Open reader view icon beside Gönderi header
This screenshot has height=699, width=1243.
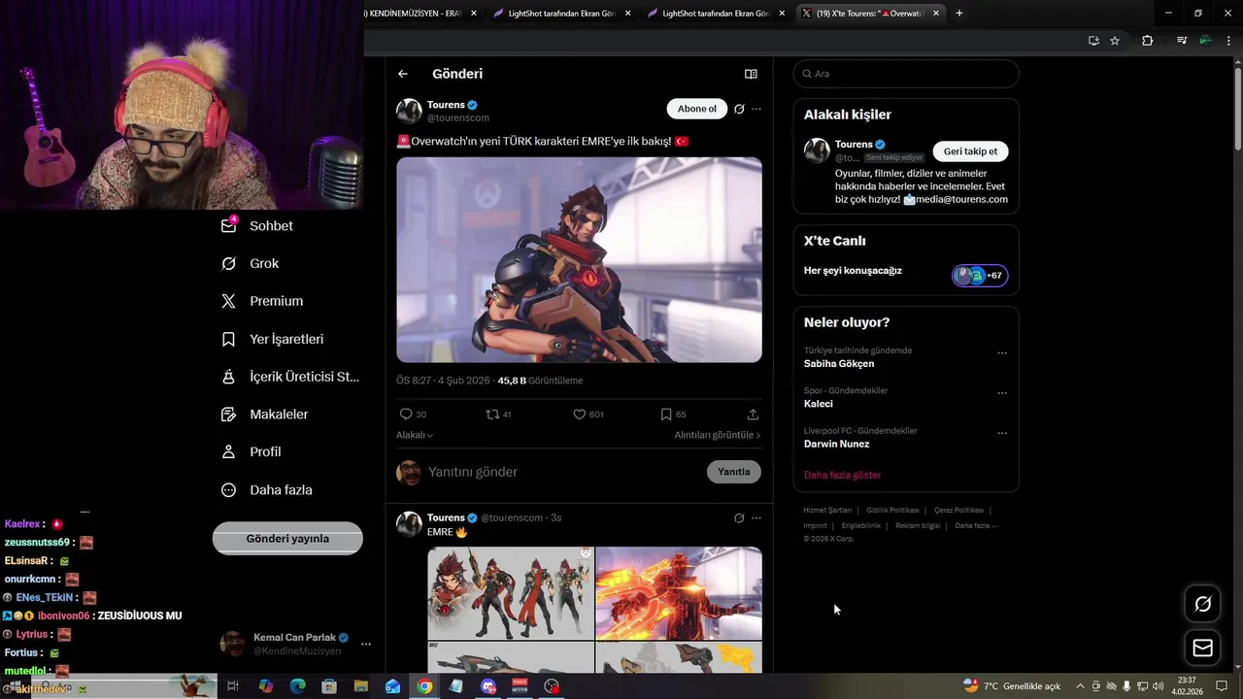tap(751, 74)
